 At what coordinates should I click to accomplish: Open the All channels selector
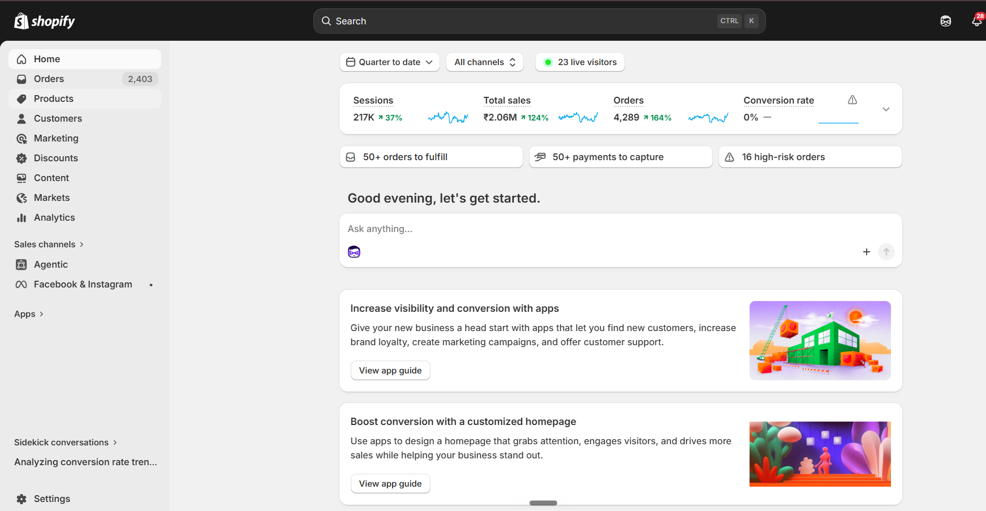485,62
